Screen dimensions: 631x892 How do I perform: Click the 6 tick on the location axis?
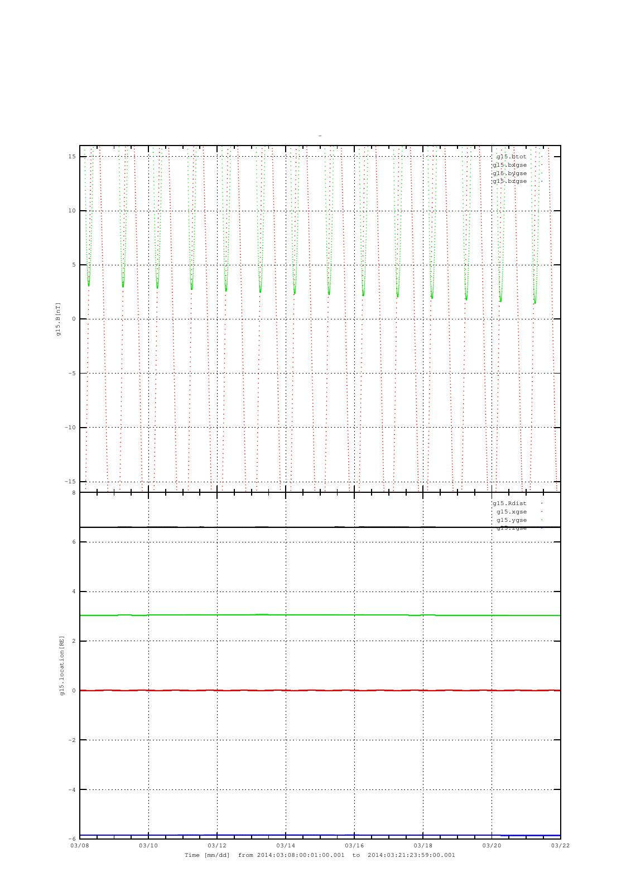tap(74, 542)
